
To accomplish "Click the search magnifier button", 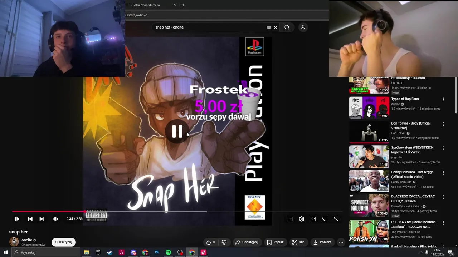I will tap(287, 27).
